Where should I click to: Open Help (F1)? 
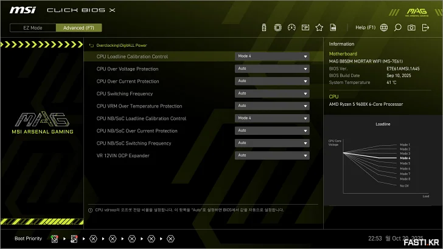pyautogui.click(x=365, y=28)
